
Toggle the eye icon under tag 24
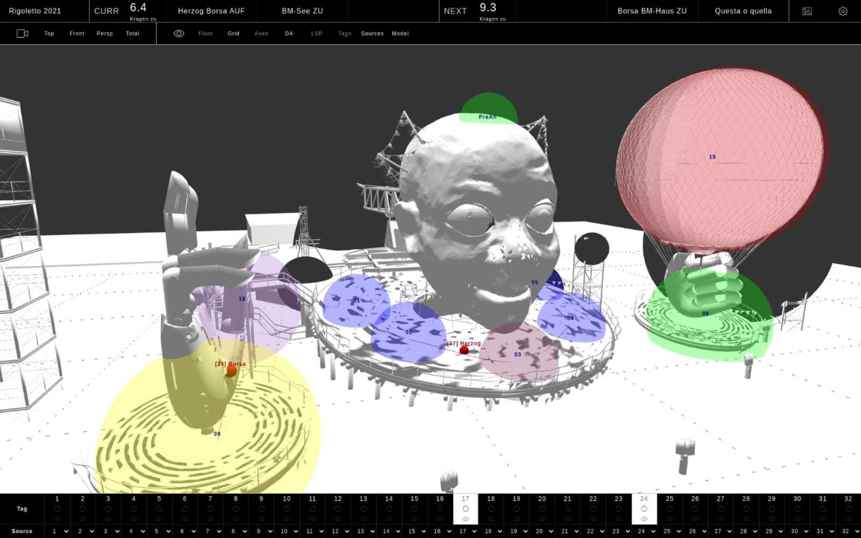pos(644,519)
